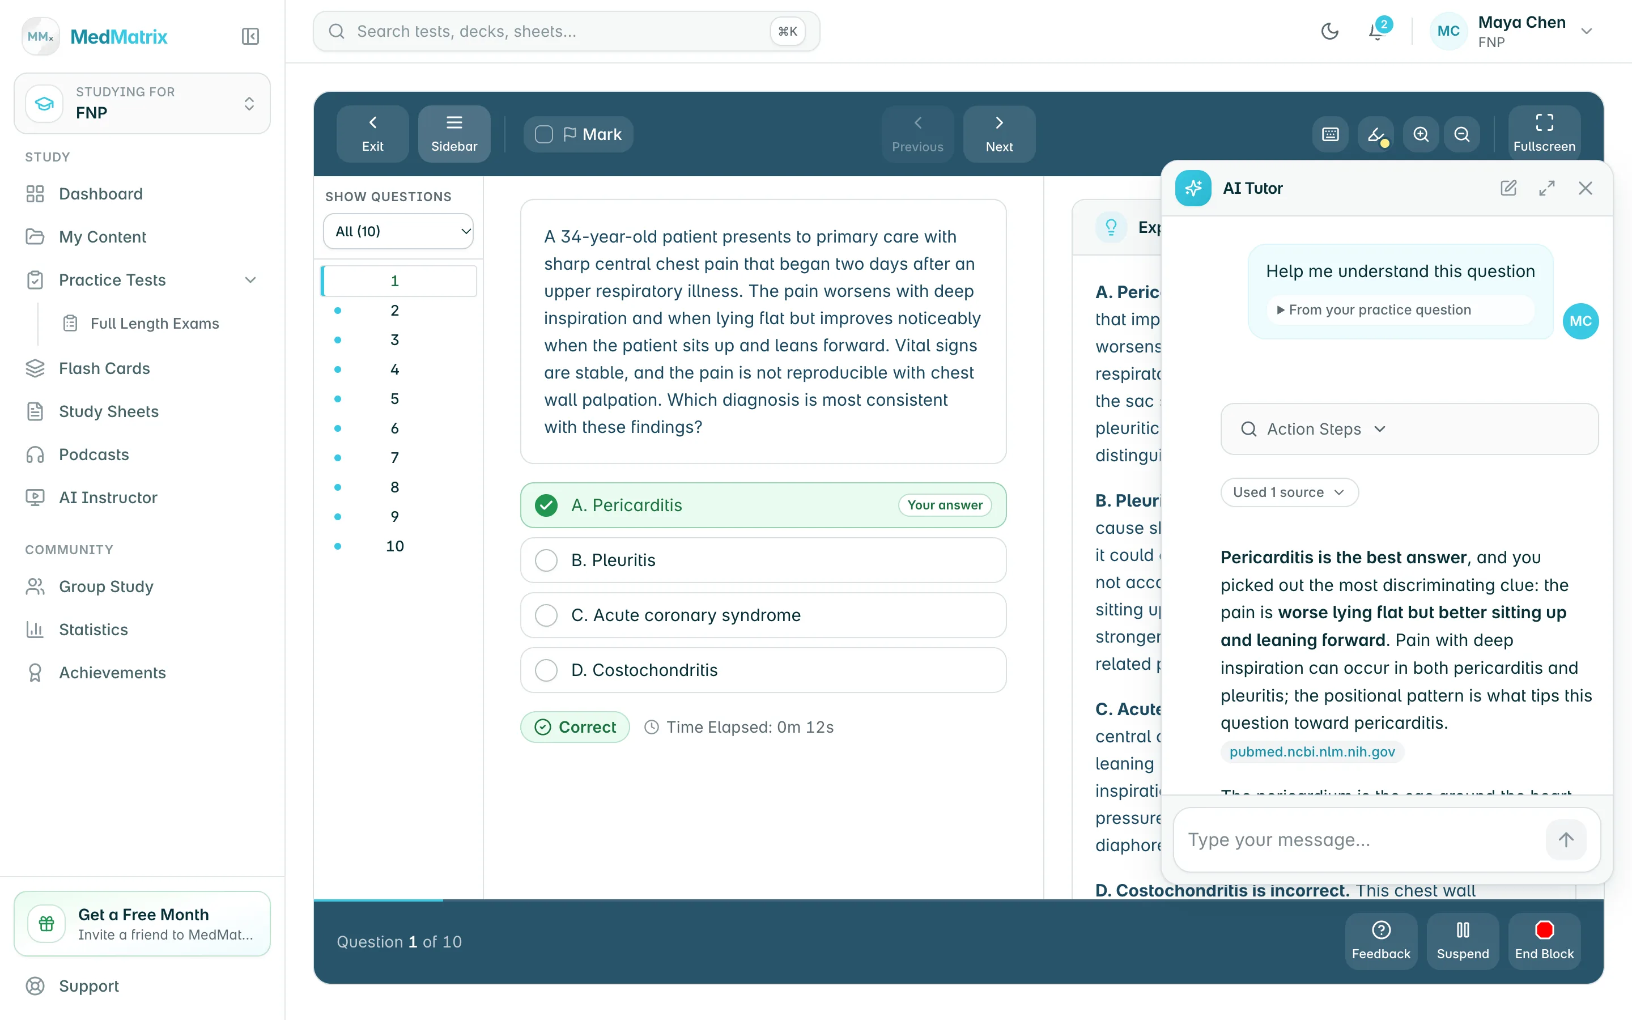Screen dimensions: 1632x1020
Task: Click the search tests, decks, sheets box
Action: coord(566,31)
